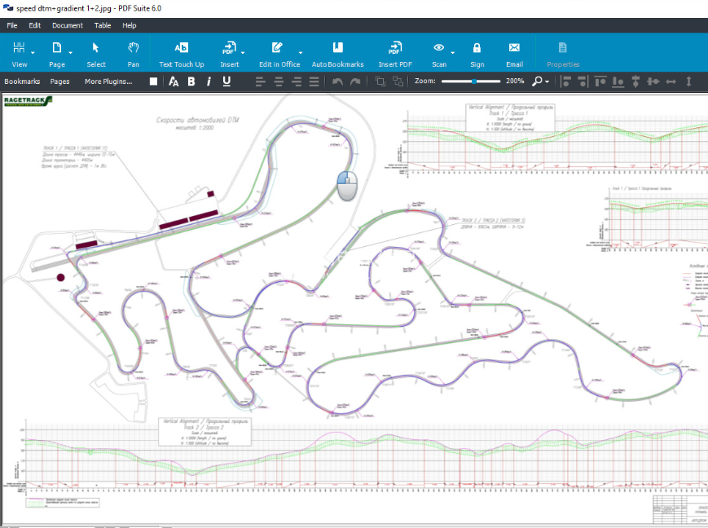The width and height of the screenshot is (708, 528).
Task: Redo the last undone action
Action: 355,81
